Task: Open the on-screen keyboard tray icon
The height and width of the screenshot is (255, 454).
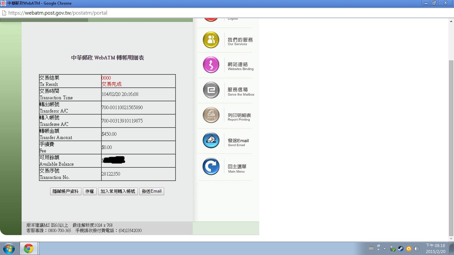Action: [371, 248]
